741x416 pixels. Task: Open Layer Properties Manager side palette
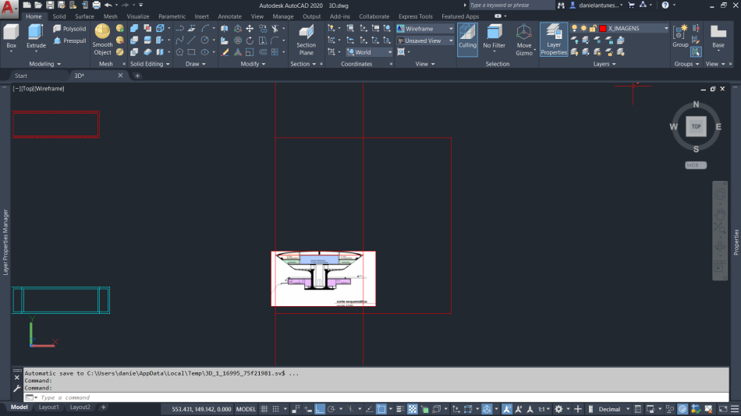point(5,242)
